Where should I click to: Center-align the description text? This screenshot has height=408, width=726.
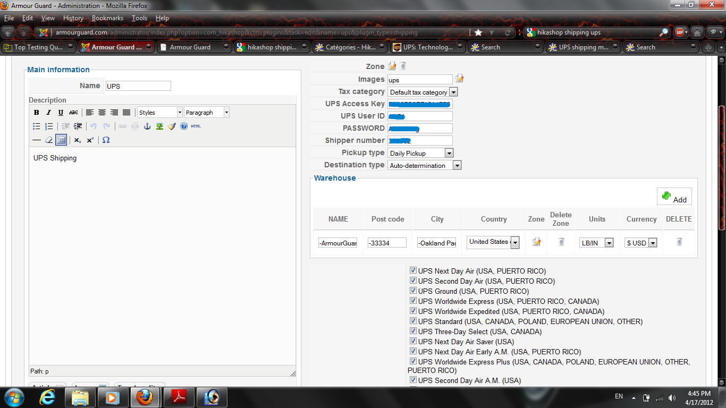(x=102, y=113)
